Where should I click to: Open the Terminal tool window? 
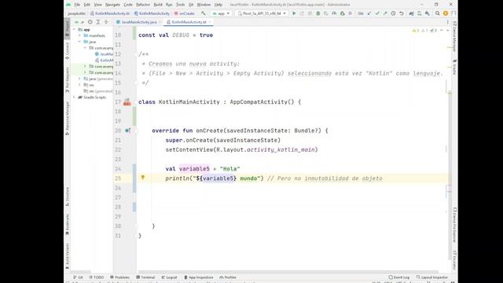(x=145, y=277)
